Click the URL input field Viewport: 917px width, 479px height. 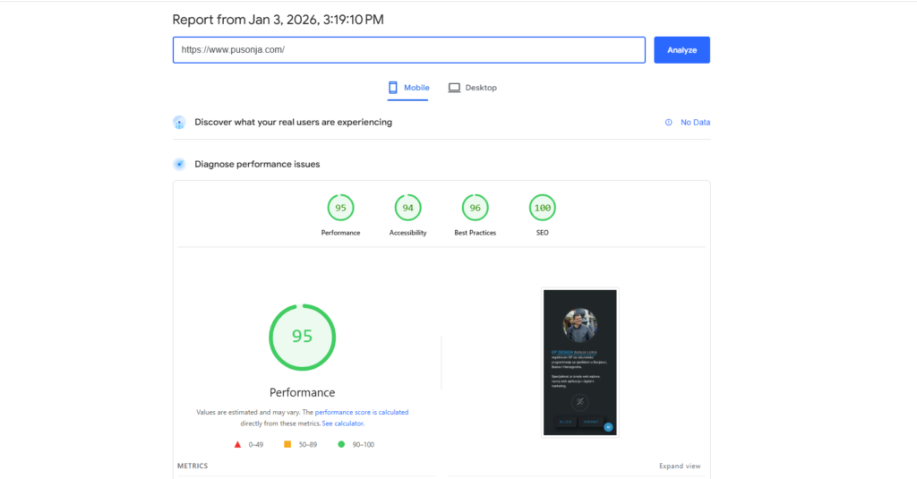coord(408,50)
